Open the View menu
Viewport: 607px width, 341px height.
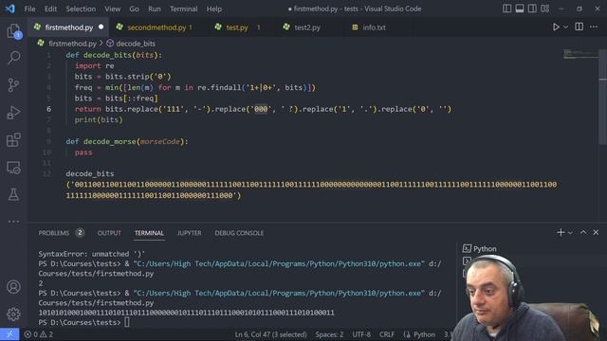112,9
